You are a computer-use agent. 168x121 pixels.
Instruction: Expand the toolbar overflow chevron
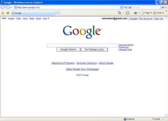167,11
